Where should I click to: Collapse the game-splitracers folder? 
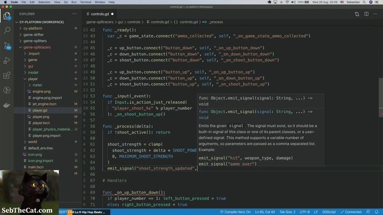[37, 47]
